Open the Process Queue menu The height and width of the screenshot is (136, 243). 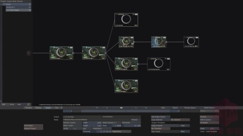point(190,108)
